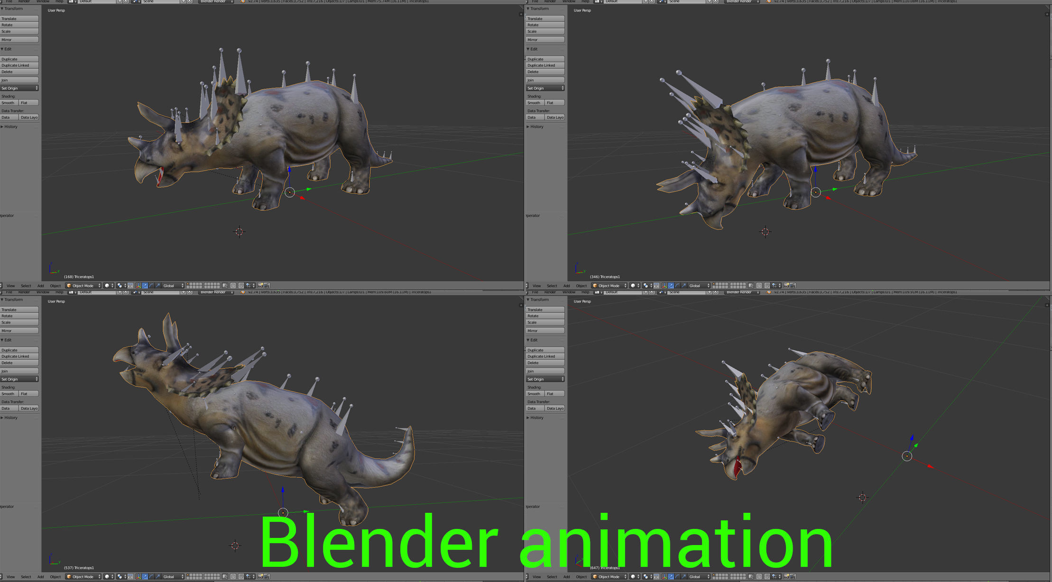
Task: Open Help menu in info bar above frame 647 view
Action: pyautogui.click(x=585, y=292)
